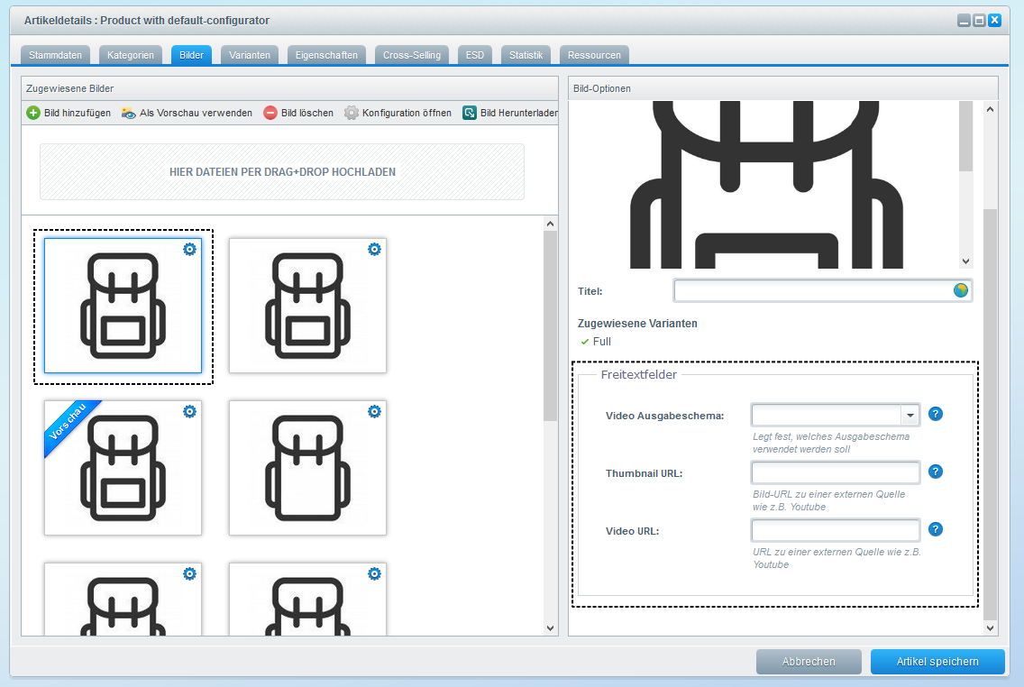Image resolution: width=1024 pixels, height=687 pixels.
Task: Click the large backpack preview image
Action: point(766,185)
